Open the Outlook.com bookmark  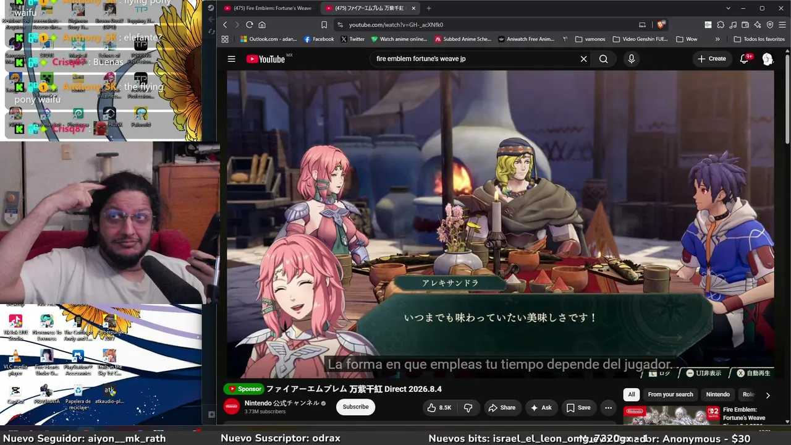pyautogui.click(x=268, y=39)
